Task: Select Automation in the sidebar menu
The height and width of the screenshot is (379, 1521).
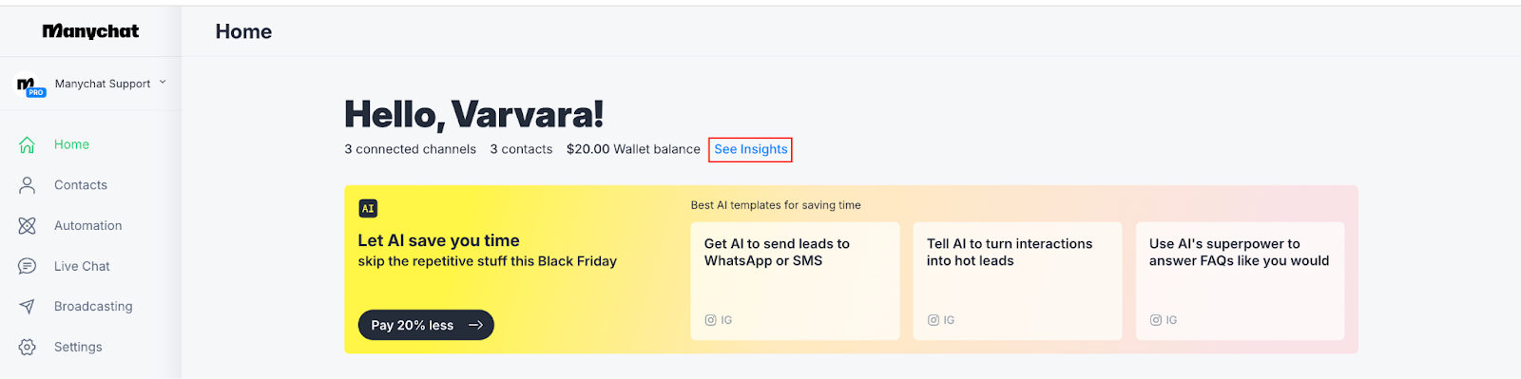Action: [x=88, y=226]
